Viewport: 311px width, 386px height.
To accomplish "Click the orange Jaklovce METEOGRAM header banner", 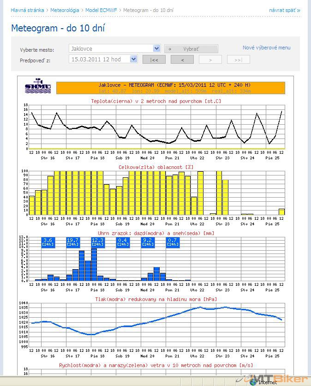I will [x=170, y=87].
